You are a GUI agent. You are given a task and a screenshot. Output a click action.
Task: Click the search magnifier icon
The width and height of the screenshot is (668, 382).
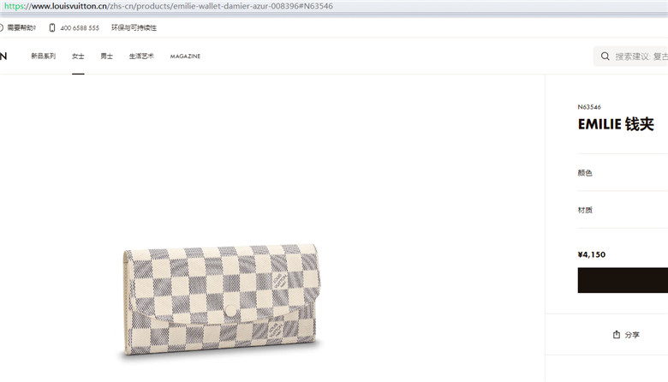point(605,57)
